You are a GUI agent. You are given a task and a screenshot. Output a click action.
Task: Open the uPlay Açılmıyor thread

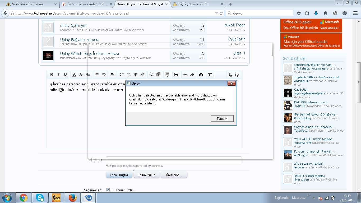pyautogui.click(x=73, y=26)
